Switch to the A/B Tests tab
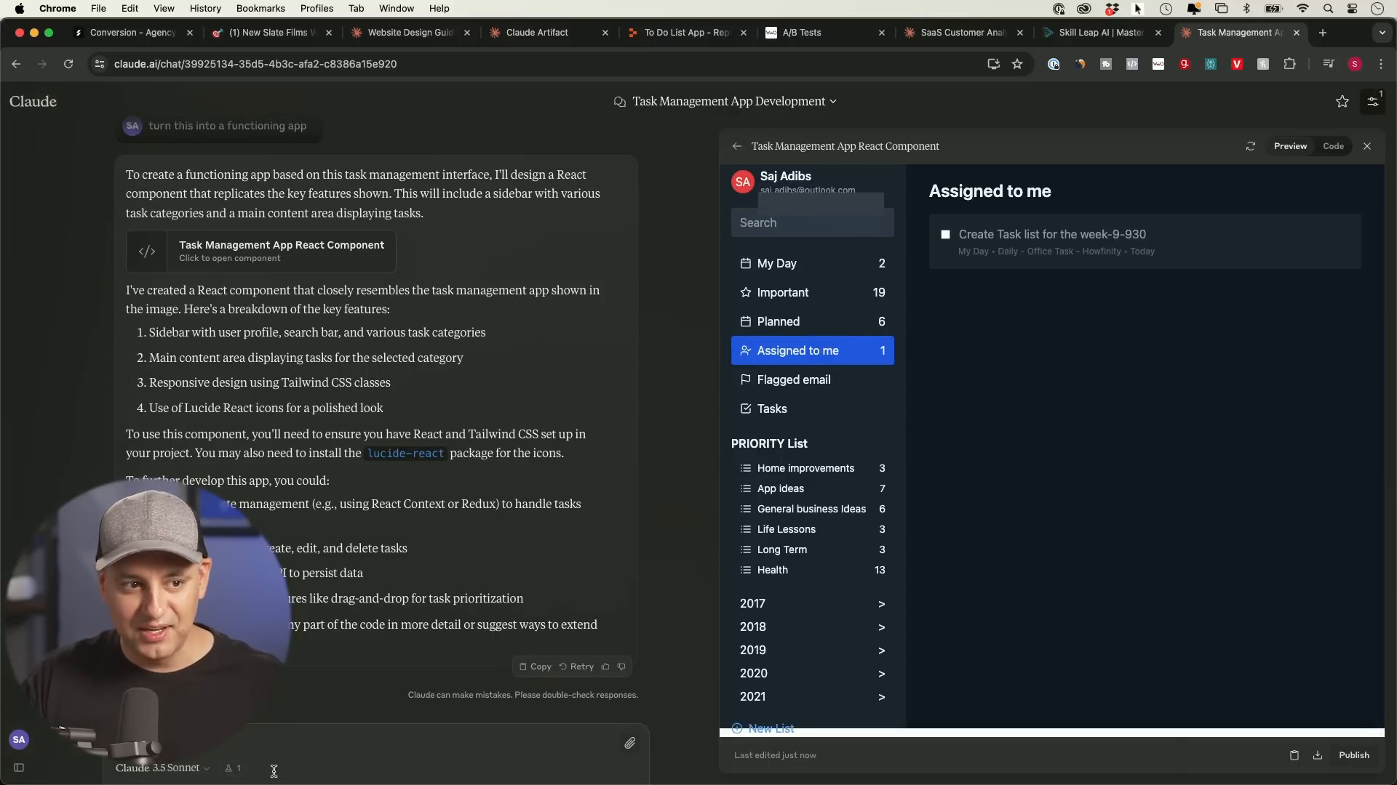The image size is (1397, 785). click(825, 33)
